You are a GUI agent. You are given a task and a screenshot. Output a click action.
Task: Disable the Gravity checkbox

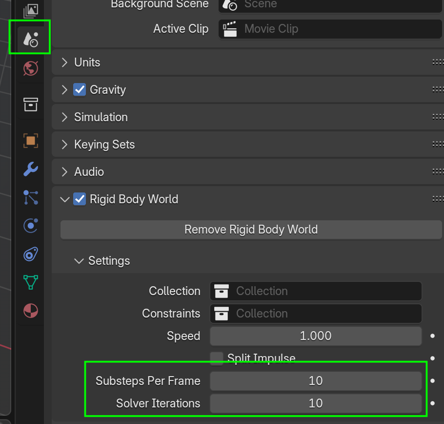(80, 89)
